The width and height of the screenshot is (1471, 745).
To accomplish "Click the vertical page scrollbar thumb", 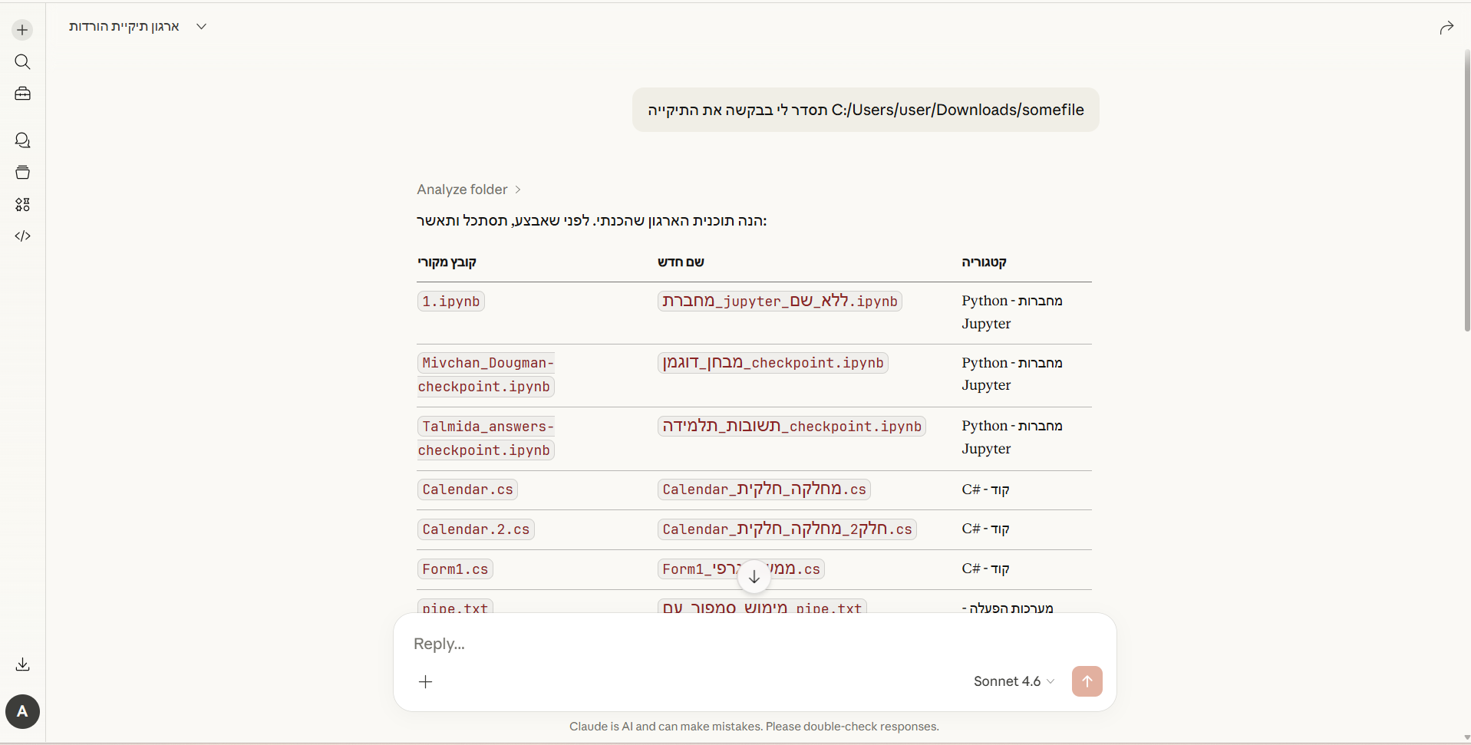I will [1466, 192].
